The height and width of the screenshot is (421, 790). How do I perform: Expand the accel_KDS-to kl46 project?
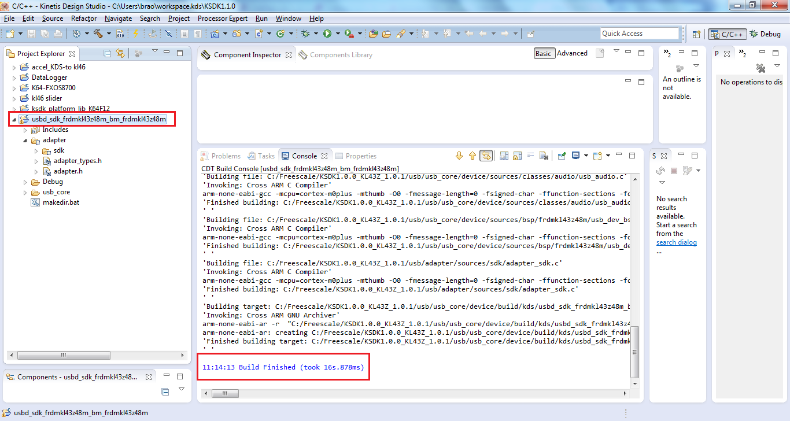(14, 67)
